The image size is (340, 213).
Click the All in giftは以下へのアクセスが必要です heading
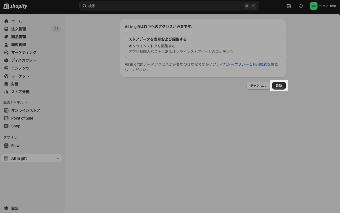tap(159, 27)
